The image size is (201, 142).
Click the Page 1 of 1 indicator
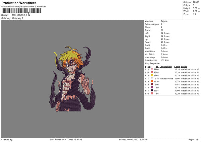point(194,139)
